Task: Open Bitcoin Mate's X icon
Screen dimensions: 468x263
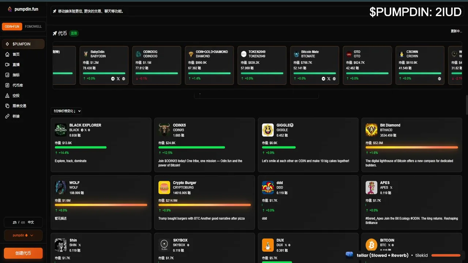Action: click(x=329, y=79)
